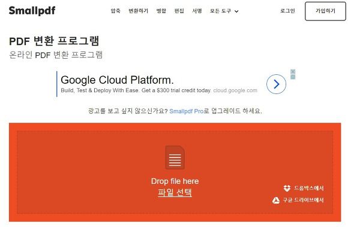
Task: Open the Google Cloud Platform ad headline
Action: pos(117,80)
